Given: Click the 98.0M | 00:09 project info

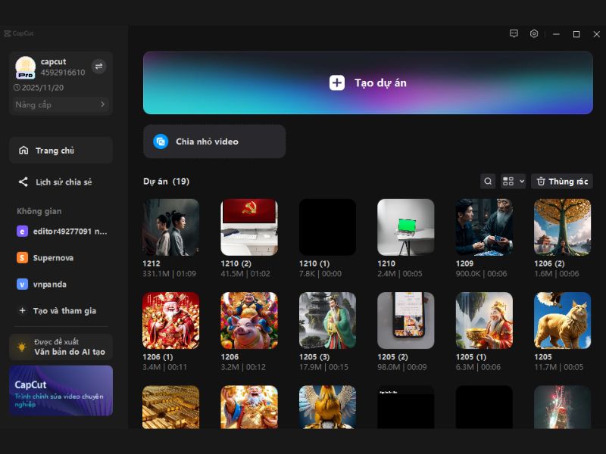Looking at the screenshot, I should pyautogui.click(x=402, y=367).
